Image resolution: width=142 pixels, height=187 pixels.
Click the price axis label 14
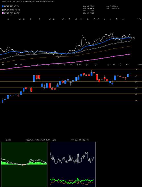click(136, 100)
